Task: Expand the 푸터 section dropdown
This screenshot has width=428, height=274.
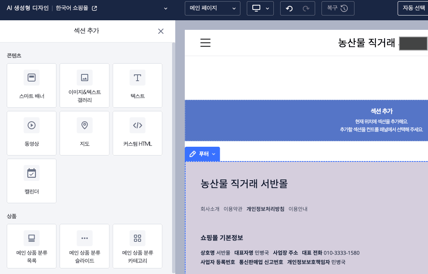Action: (202, 154)
